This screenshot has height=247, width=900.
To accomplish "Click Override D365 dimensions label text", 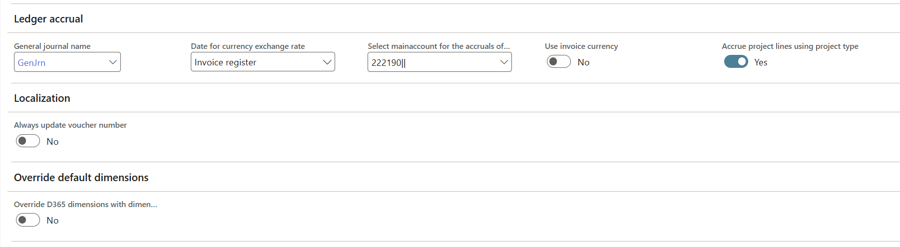I will (x=85, y=205).
